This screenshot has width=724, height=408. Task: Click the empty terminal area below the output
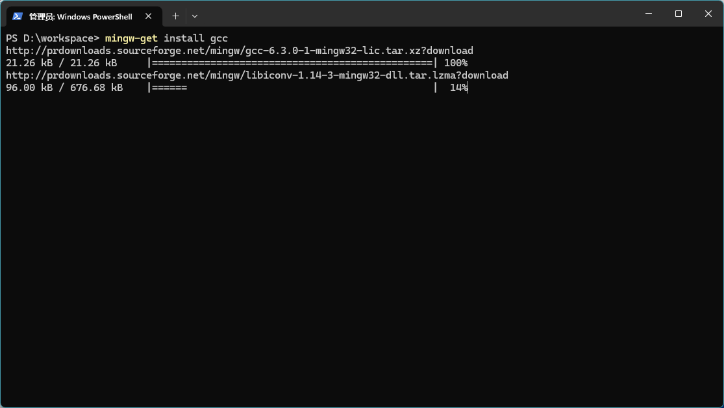pos(362,249)
